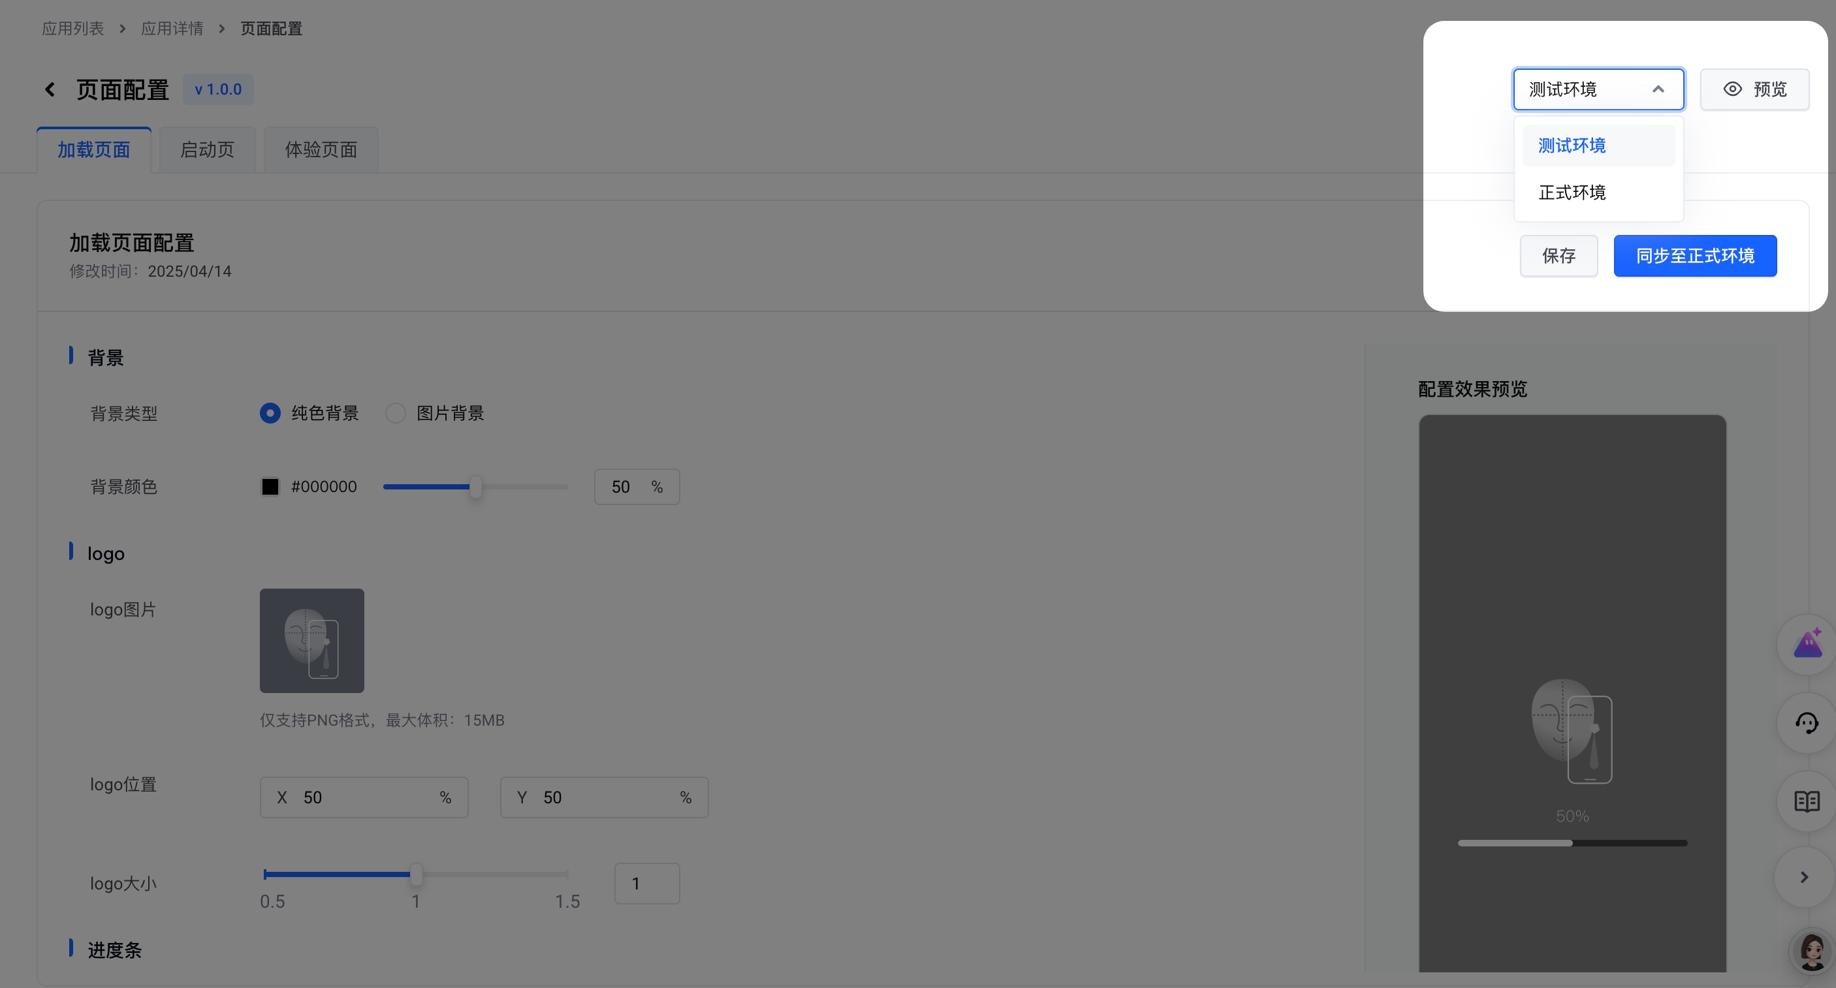Click the eye icon in 预览 button
The width and height of the screenshot is (1836, 988).
(x=1733, y=89)
